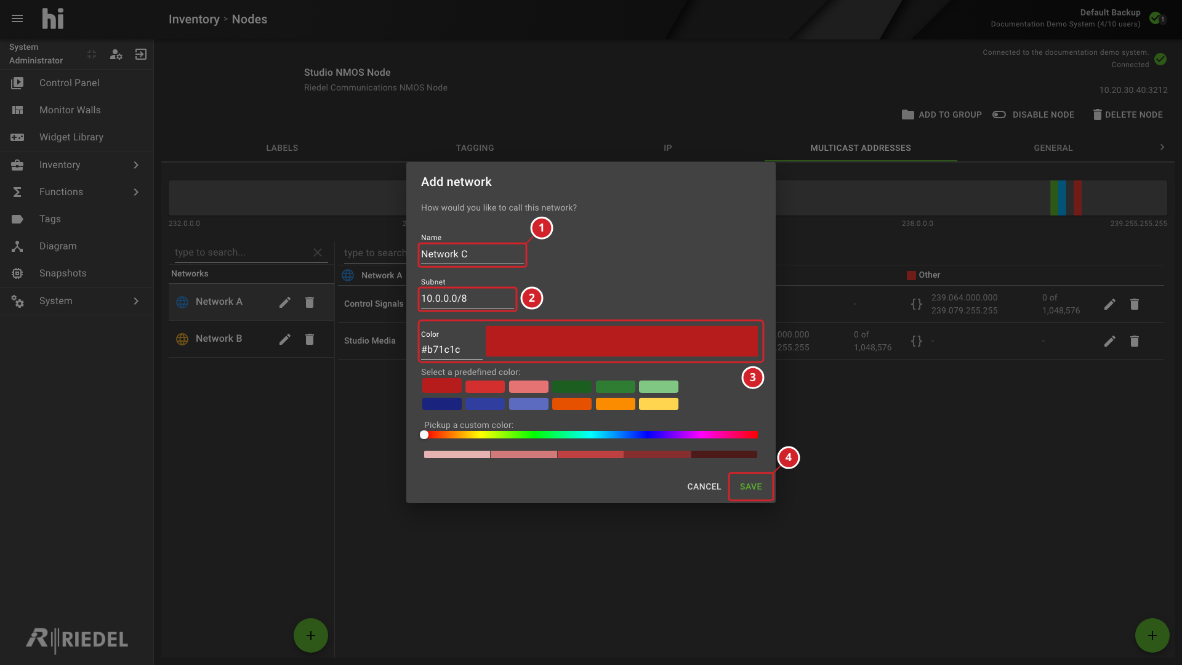Pick the light green predefined color
The height and width of the screenshot is (665, 1182).
[x=658, y=387]
